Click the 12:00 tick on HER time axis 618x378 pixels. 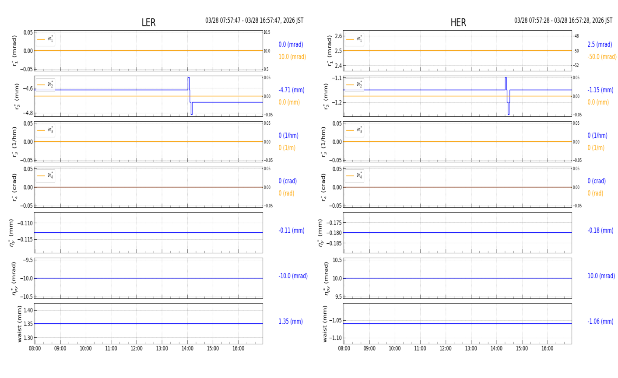click(x=445, y=349)
